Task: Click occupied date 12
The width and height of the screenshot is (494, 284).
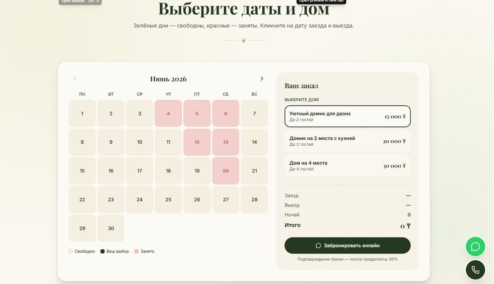Action: click(x=197, y=142)
